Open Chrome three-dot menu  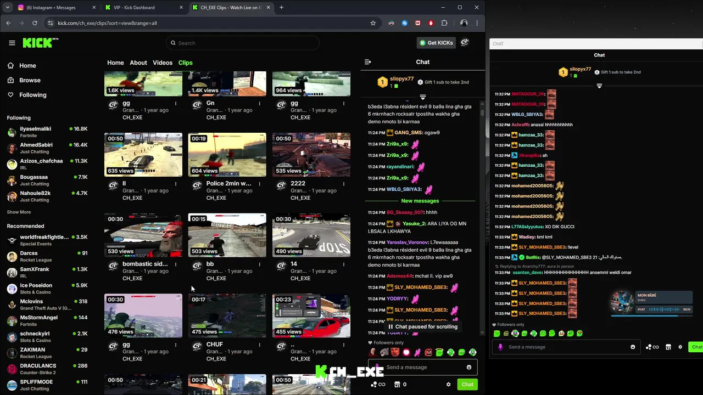[477, 23]
